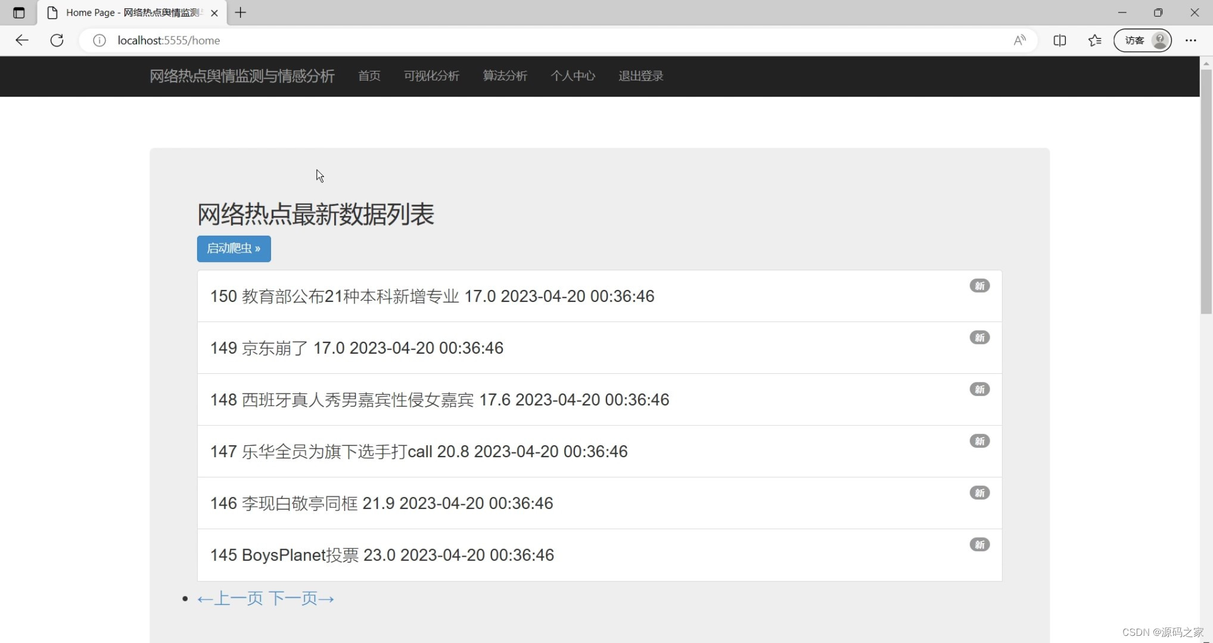1213x643 pixels.
Task: Open the tab actions menu icon
Action: tap(18, 13)
